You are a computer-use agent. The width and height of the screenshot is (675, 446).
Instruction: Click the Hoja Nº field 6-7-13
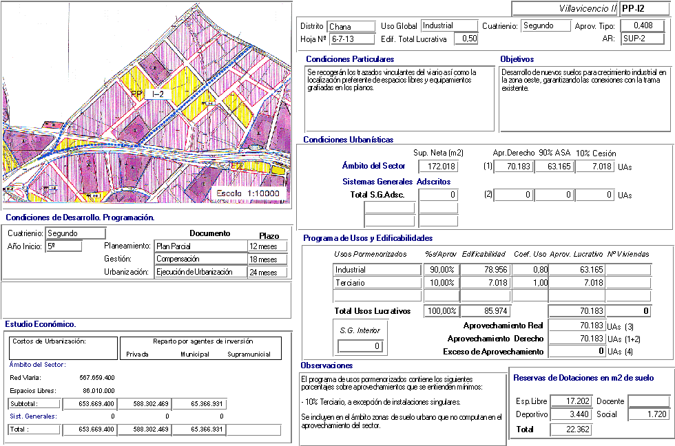[x=350, y=39]
